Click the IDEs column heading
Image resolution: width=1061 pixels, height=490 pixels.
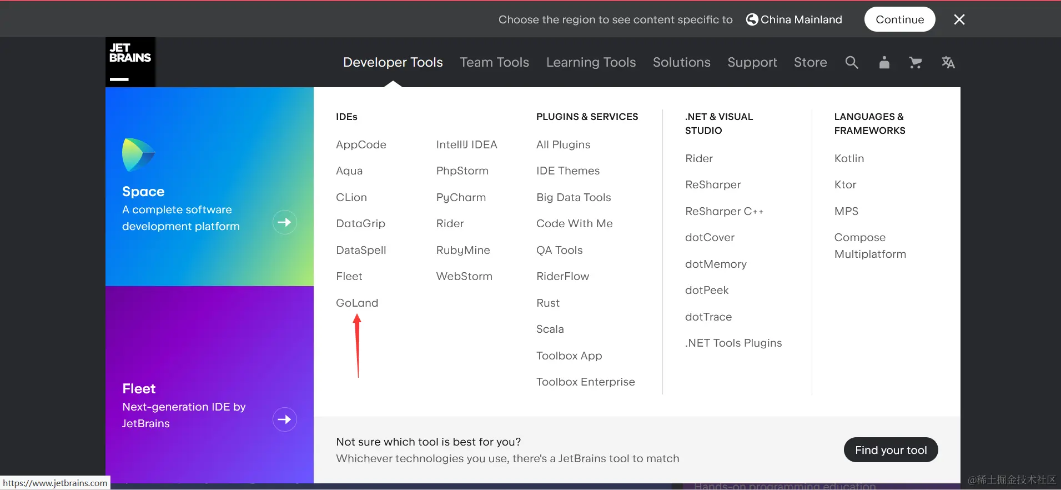346,117
